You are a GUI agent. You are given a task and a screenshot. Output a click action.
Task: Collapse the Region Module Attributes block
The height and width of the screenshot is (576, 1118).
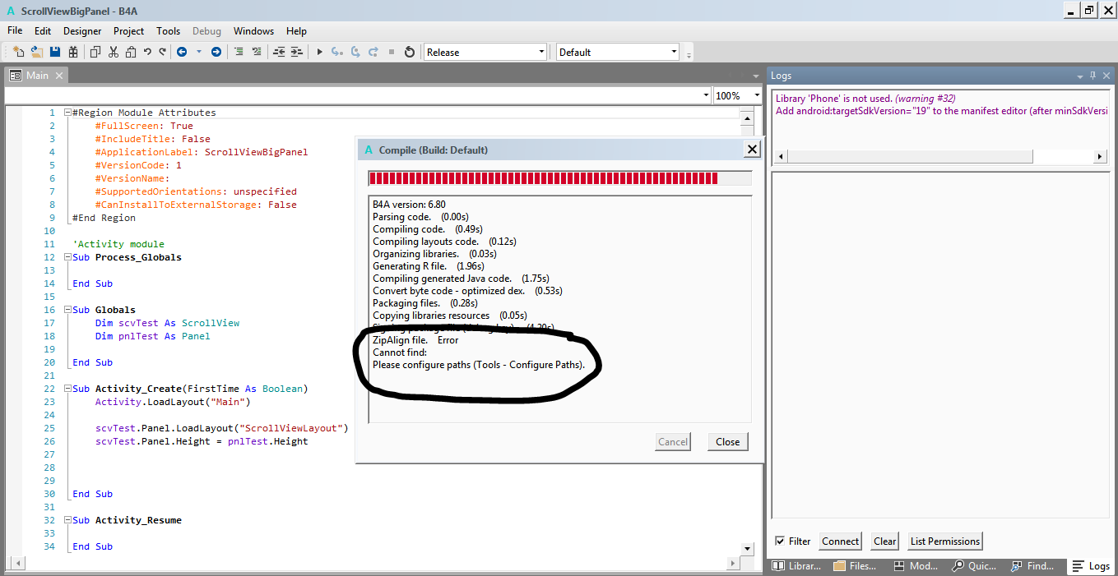point(67,113)
